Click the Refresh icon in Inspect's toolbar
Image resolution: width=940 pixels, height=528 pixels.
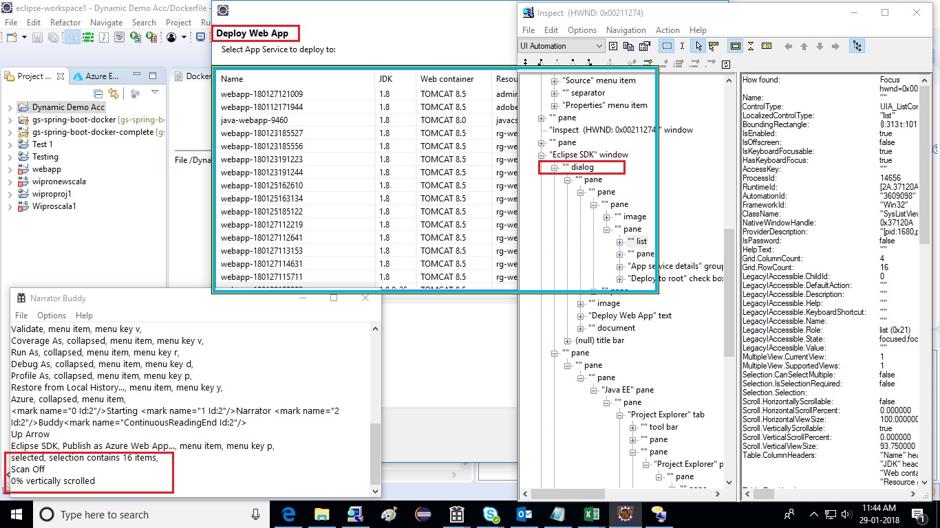point(612,46)
